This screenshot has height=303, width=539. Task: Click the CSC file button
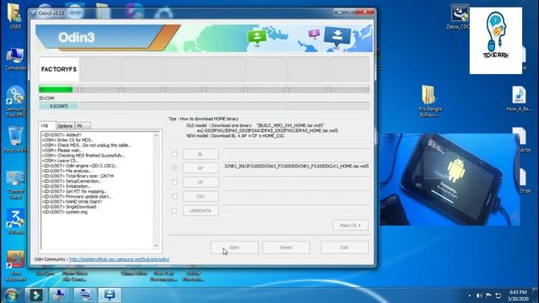[200, 196]
